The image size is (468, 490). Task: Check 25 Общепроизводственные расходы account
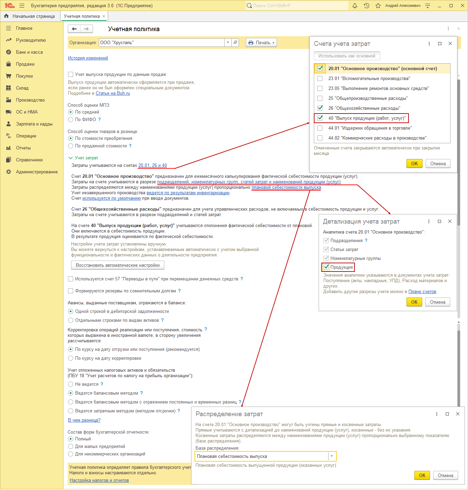coord(320,98)
